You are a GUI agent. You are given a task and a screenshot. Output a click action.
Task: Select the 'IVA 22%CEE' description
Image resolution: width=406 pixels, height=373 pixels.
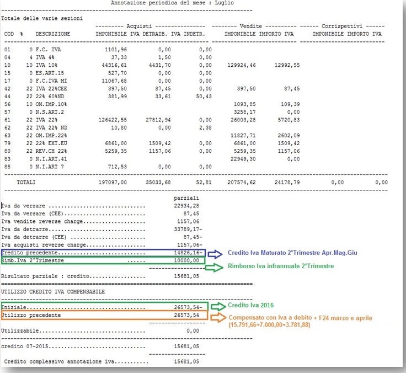(x=51, y=89)
